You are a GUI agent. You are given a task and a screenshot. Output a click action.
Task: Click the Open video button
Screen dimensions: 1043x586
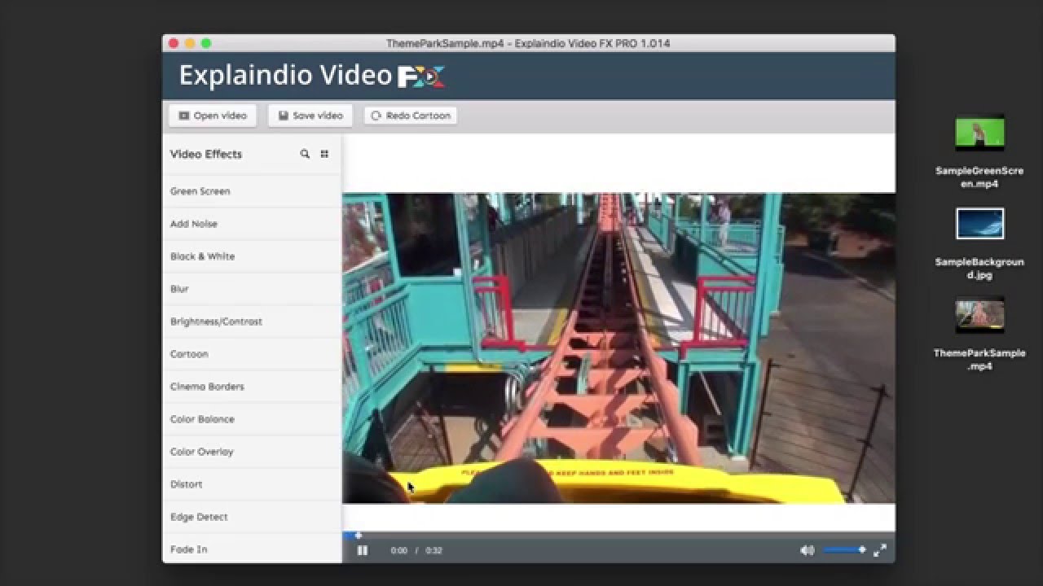point(213,116)
